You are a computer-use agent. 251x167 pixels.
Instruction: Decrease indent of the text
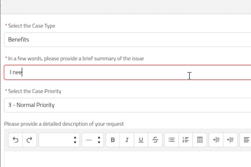[x=230, y=140]
